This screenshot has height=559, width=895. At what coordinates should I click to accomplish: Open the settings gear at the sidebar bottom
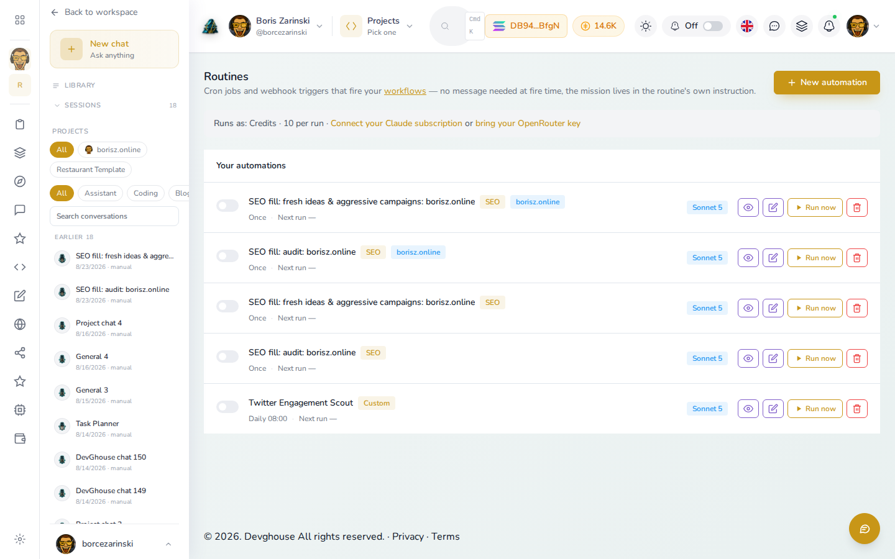(20, 539)
